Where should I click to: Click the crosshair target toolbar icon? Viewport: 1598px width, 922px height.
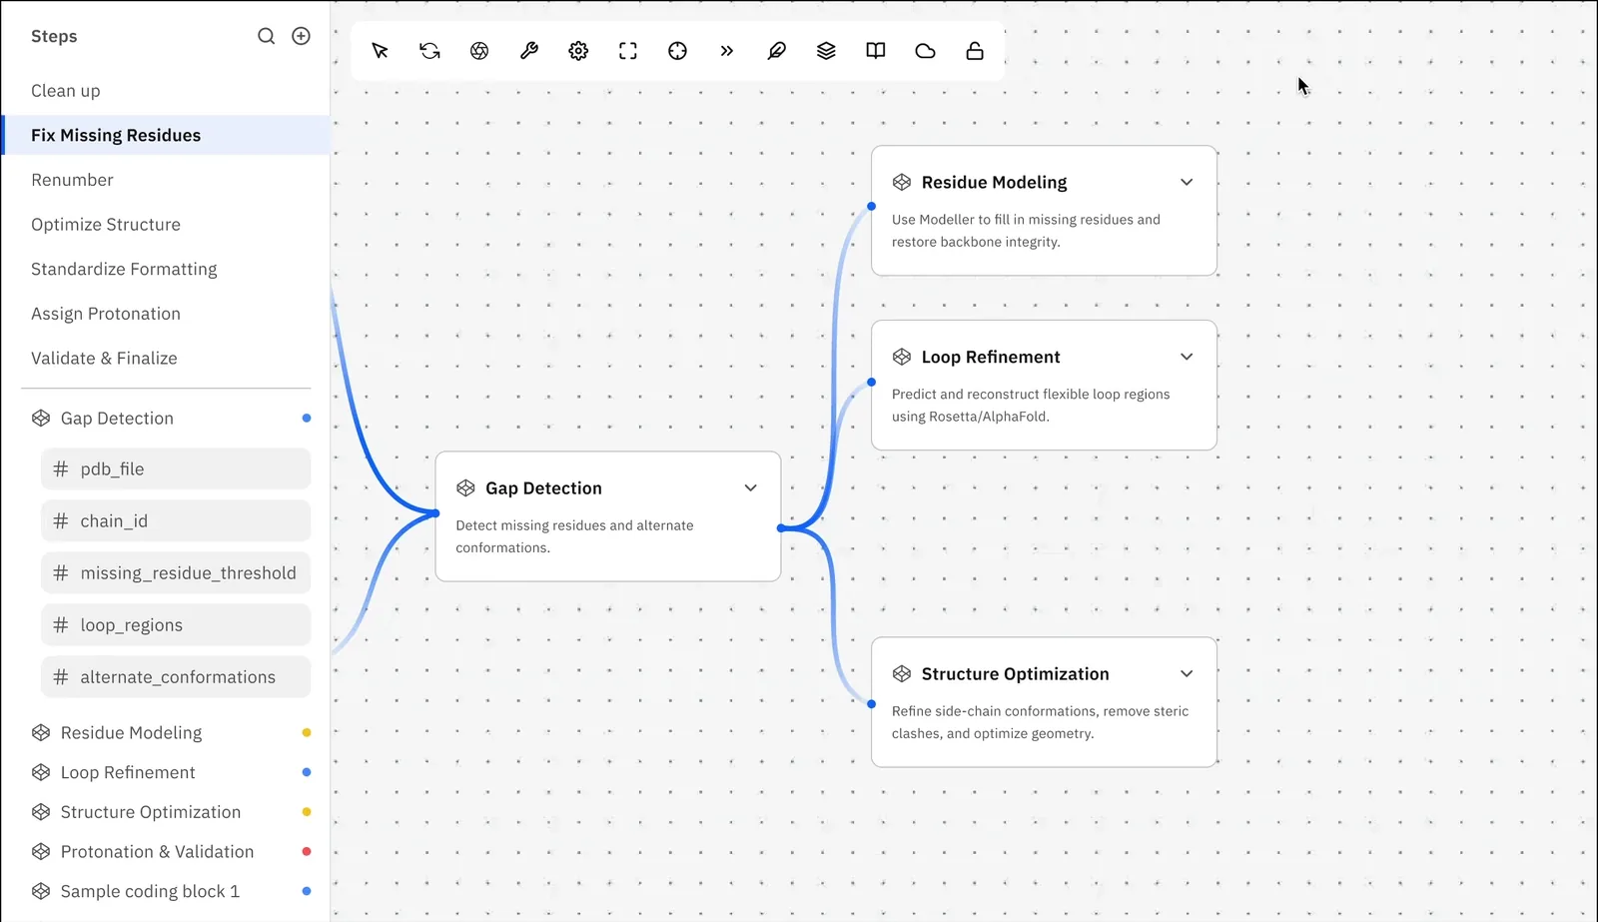point(677,51)
